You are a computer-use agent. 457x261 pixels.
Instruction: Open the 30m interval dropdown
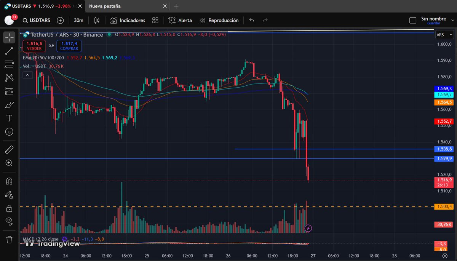[x=79, y=20]
